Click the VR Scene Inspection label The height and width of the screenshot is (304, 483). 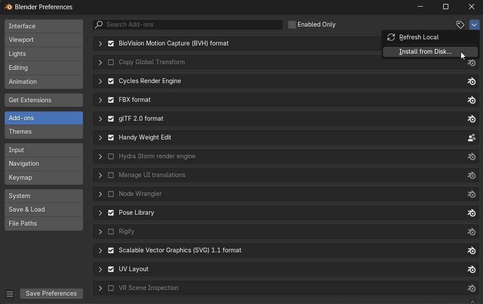(x=149, y=288)
